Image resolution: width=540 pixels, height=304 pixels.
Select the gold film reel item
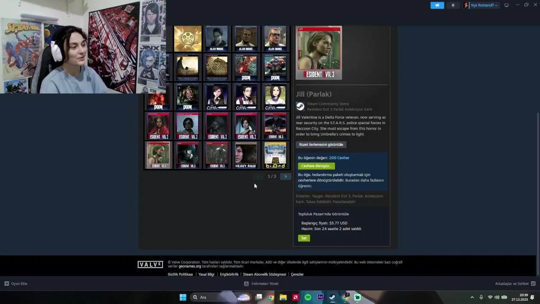click(188, 39)
